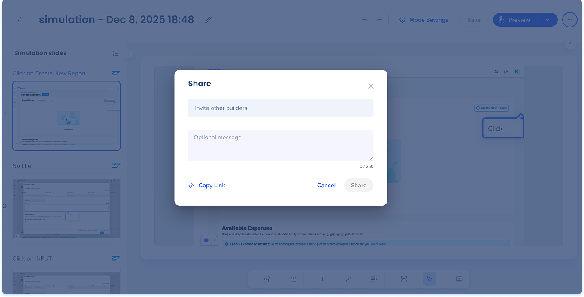
Task: Collapse the Simulation slides panel
Action: point(128,54)
